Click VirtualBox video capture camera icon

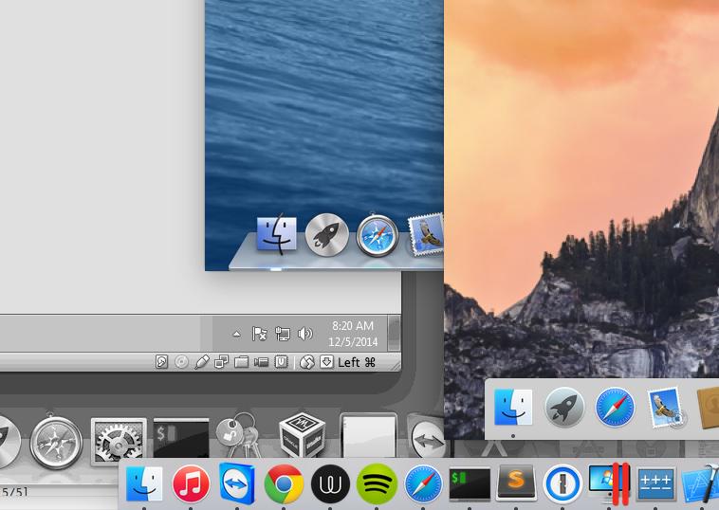tap(262, 362)
